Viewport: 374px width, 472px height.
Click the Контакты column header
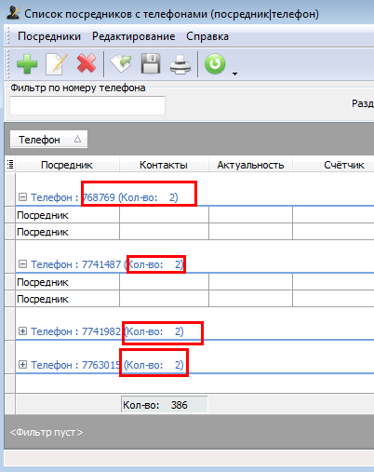pyautogui.click(x=164, y=165)
